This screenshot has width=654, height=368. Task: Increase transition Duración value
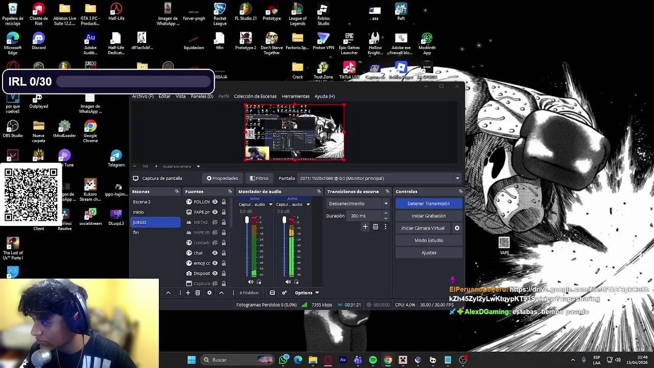[x=386, y=213]
